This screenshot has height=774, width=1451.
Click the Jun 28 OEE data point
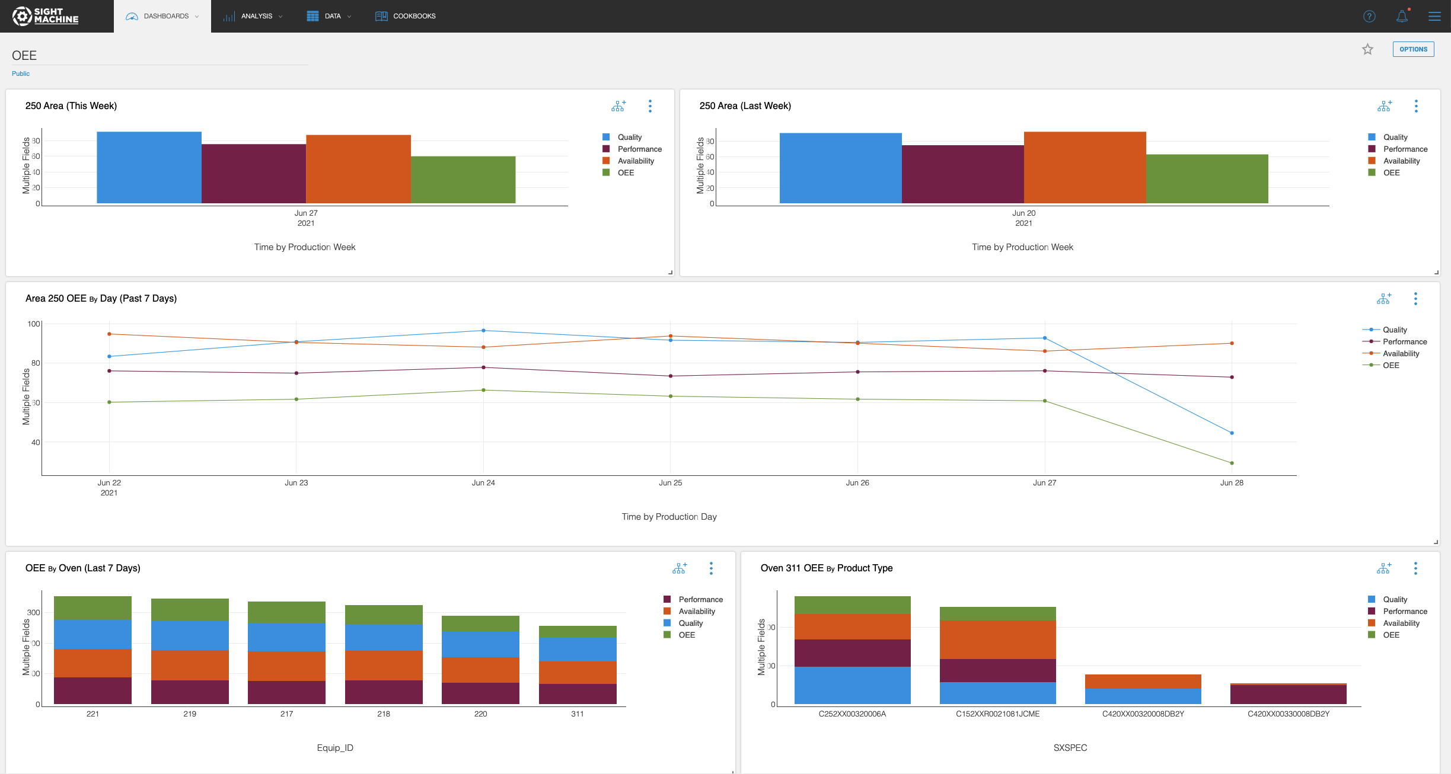click(x=1232, y=463)
